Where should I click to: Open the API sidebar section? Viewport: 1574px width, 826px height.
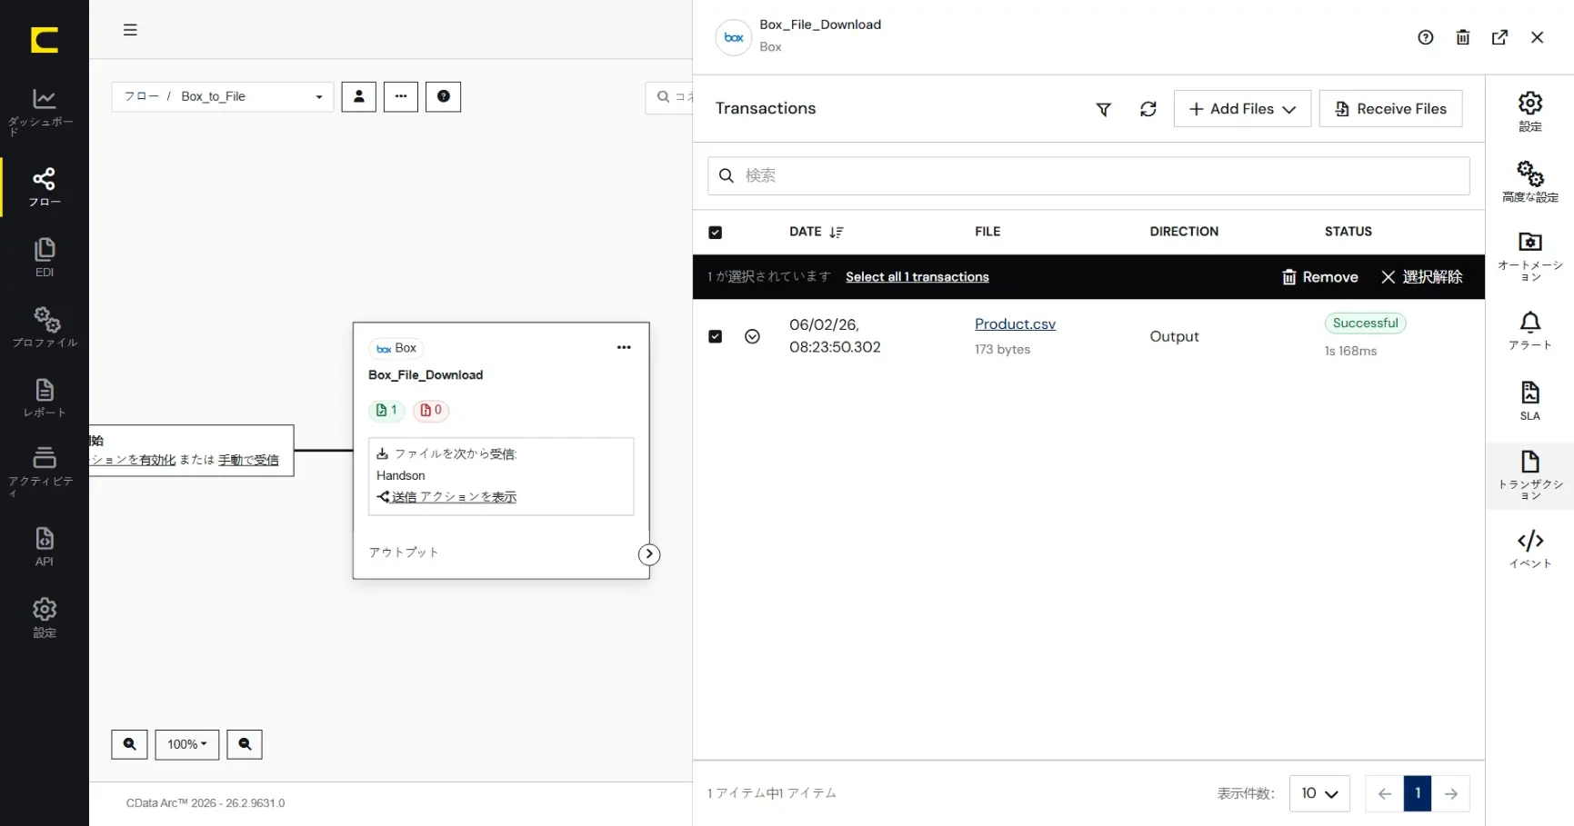(x=44, y=547)
